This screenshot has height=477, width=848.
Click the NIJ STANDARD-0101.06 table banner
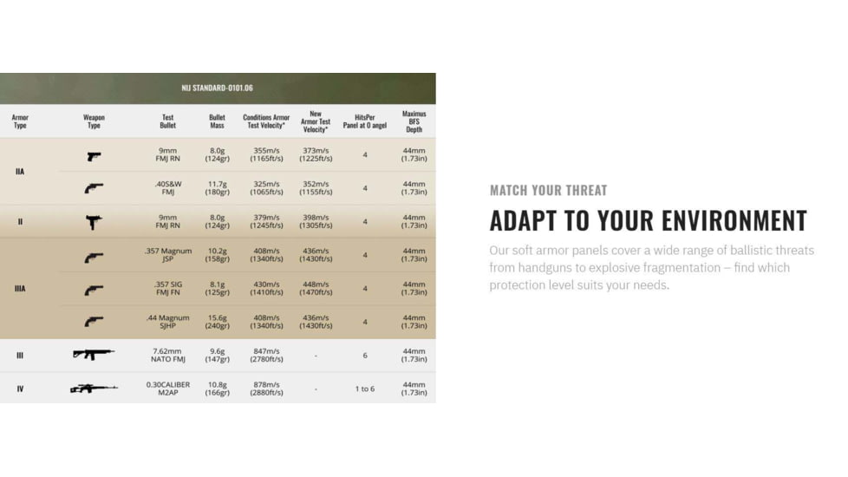pos(218,88)
